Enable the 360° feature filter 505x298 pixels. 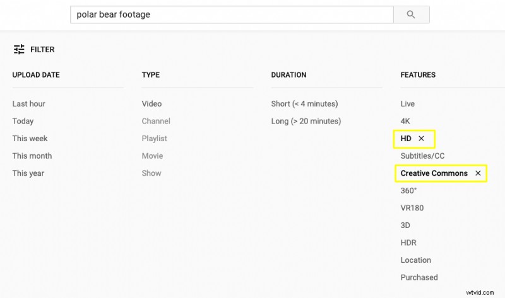(408, 191)
